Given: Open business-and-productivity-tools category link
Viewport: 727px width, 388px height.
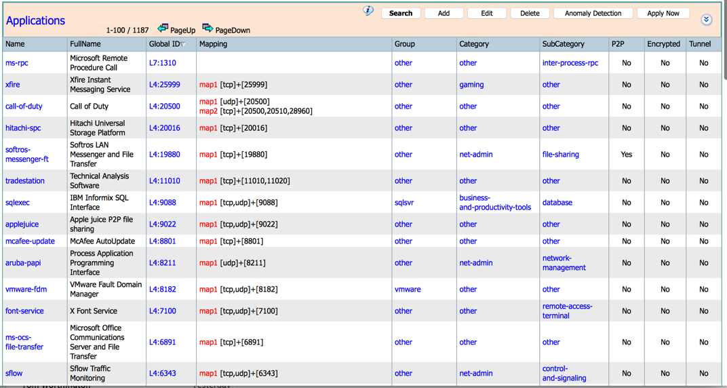Looking at the screenshot, I should point(495,203).
